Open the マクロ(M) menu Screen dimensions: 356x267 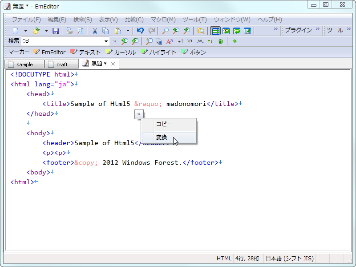point(163,20)
